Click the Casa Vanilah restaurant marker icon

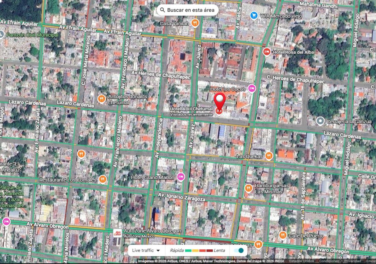click(x=195, y=23)
